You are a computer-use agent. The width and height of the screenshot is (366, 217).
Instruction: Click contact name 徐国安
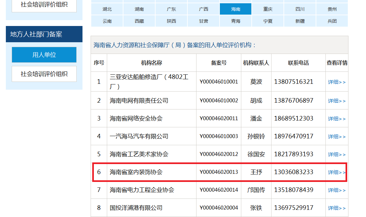pos(256,154)
